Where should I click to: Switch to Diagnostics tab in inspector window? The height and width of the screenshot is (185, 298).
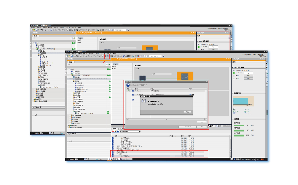(219, 126)
